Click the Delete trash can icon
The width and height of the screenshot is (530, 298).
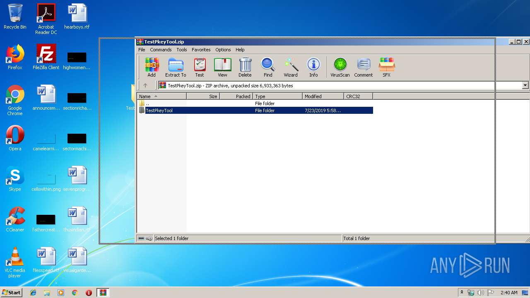[245, 67]
